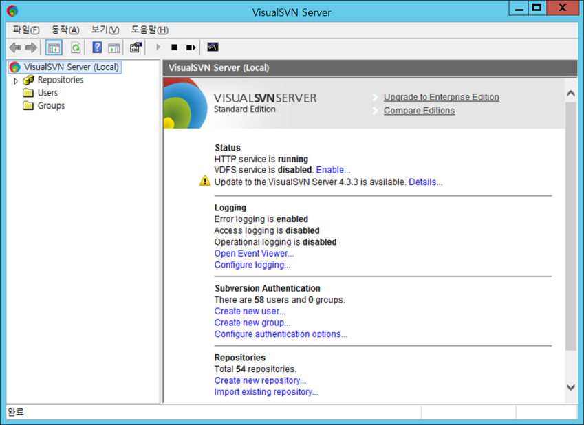Click 'HTTP service is running' status text

point(261,159)
